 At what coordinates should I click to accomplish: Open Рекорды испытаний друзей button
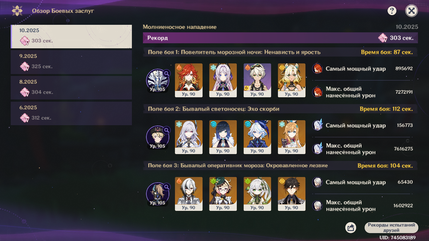point(391,228)
